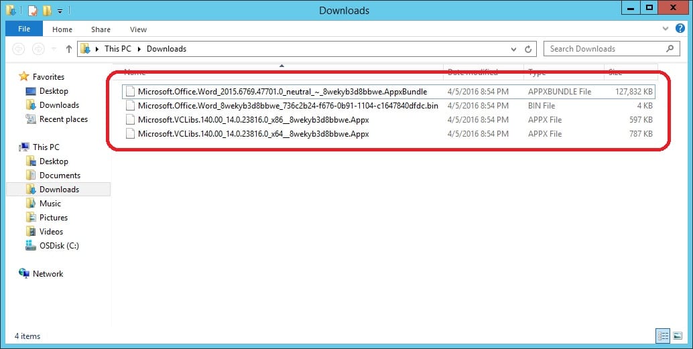The image size is (693, 349).
Task: Click the .bin file's icon
Action: point(130,106)
